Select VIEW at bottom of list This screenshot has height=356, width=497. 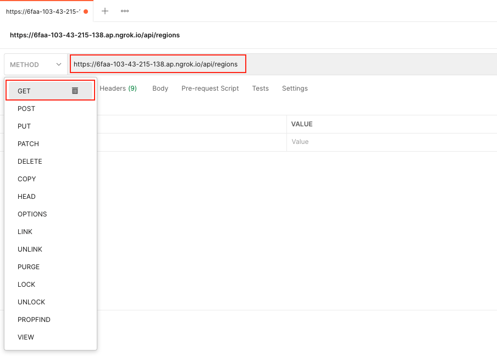[26, 337]
